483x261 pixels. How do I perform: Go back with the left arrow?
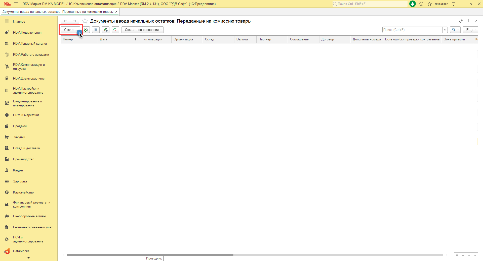[x=65, y=21]
